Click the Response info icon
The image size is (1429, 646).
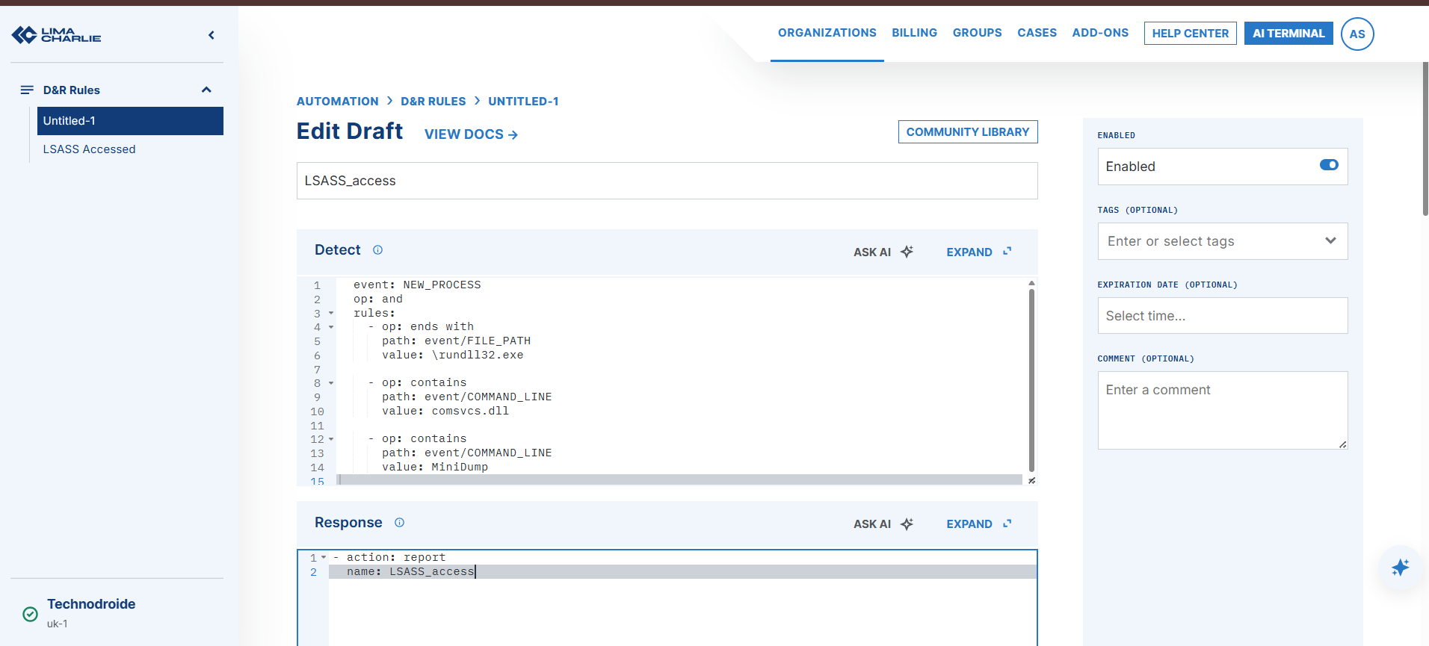pyautogui.click(x=399, y=523)
